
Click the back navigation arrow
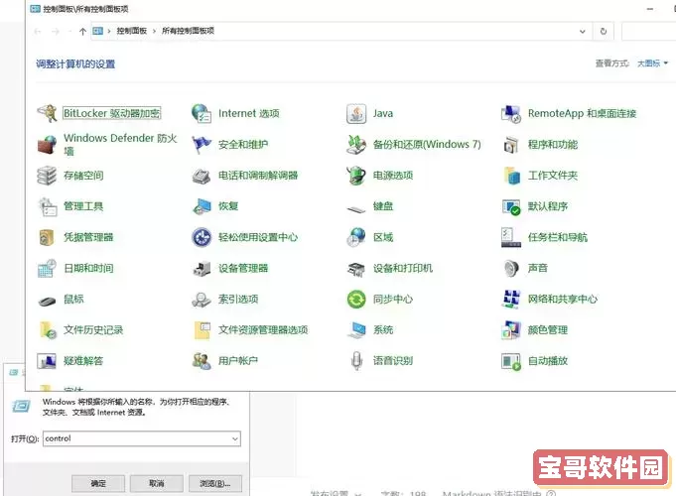point(38,32)
